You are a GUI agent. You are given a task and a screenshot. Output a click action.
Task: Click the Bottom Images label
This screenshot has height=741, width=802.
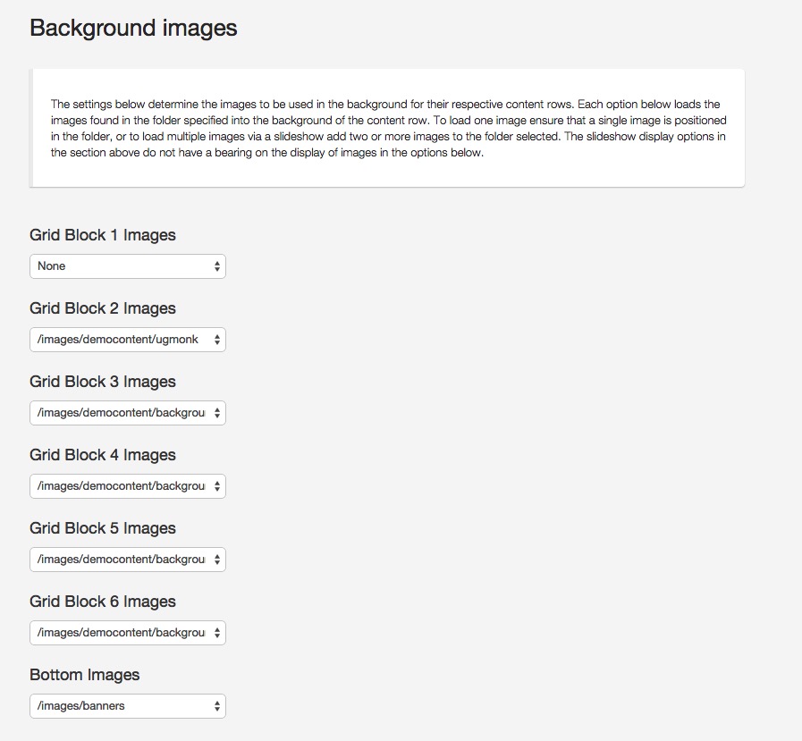coord(84,675)
